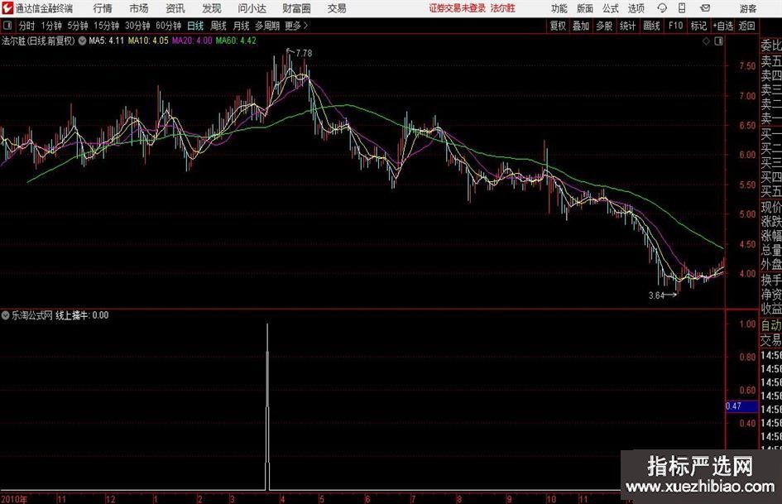
Task: Switch to the 周线 weekly period
Action: coord(218,26)
